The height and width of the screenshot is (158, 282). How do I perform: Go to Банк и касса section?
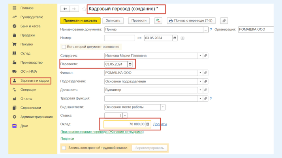pos(30,26)
